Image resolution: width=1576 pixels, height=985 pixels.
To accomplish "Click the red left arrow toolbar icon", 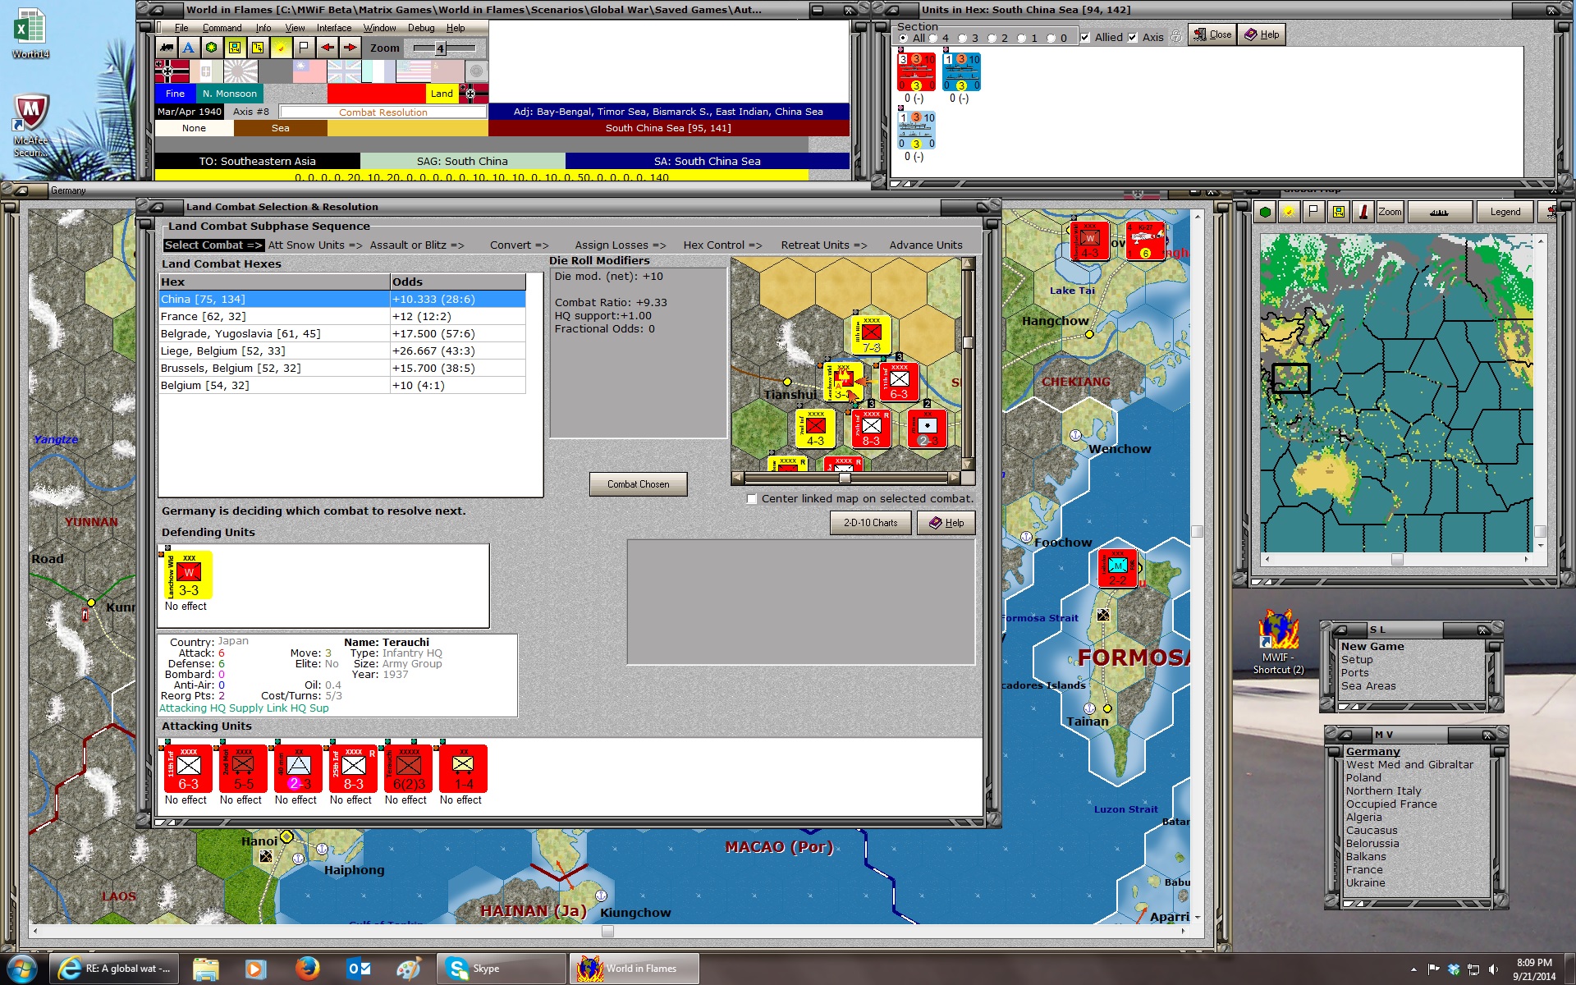I will [328, 48].
